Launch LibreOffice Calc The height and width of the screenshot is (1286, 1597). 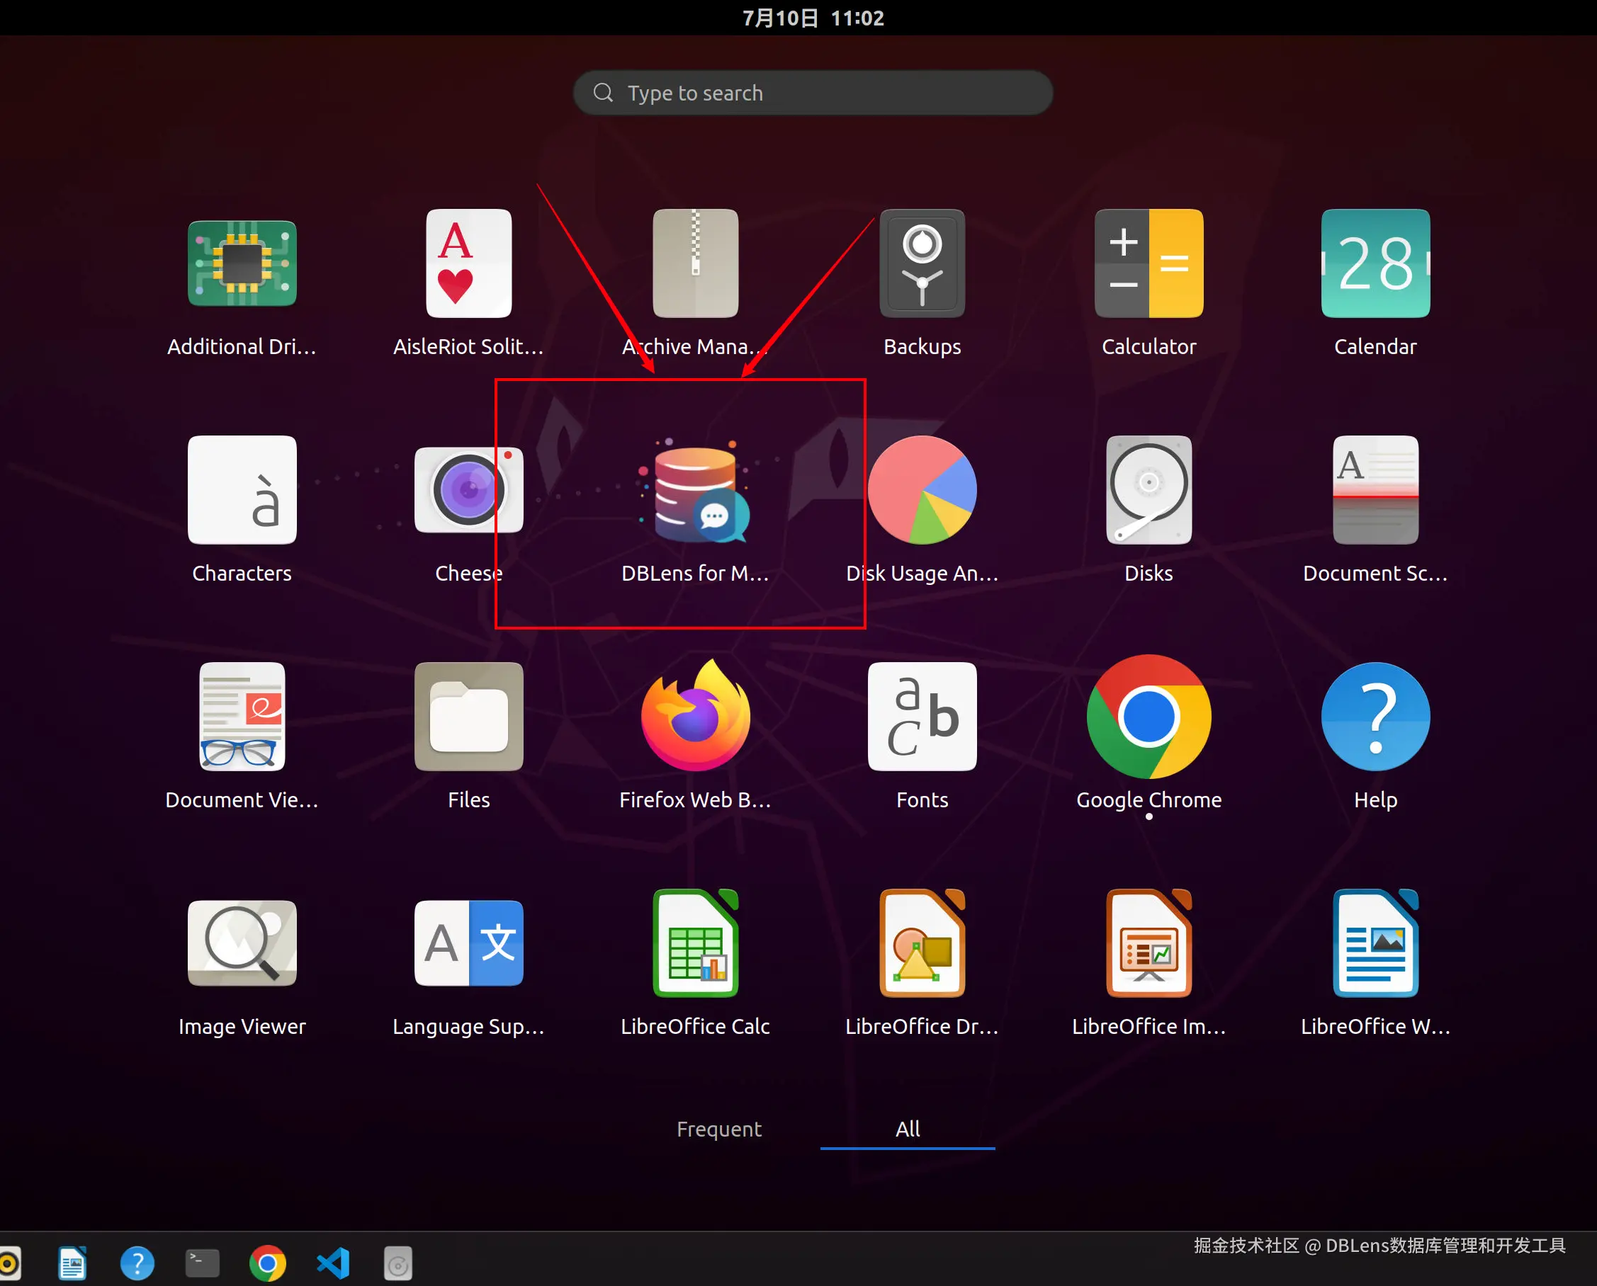tap(694, 944)
